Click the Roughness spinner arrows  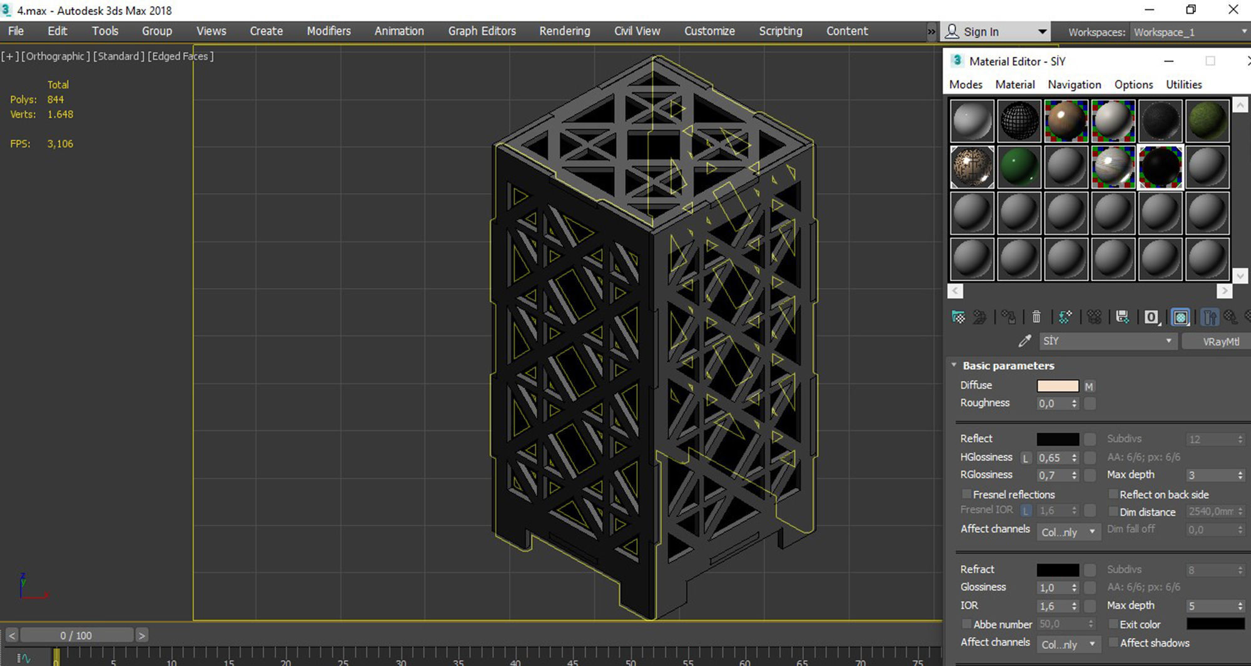1075,404
